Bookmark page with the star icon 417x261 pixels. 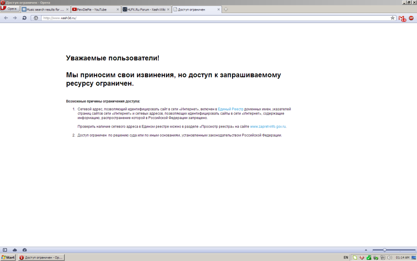point(393,18)
